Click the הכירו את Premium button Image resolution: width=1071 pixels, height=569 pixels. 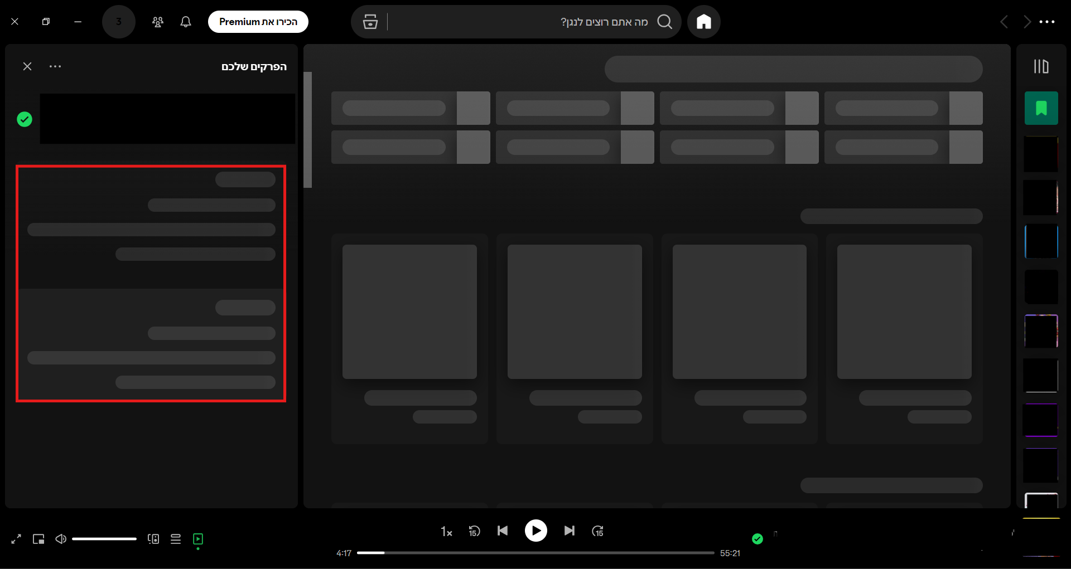pyautogui.click(x=258, y=22)
